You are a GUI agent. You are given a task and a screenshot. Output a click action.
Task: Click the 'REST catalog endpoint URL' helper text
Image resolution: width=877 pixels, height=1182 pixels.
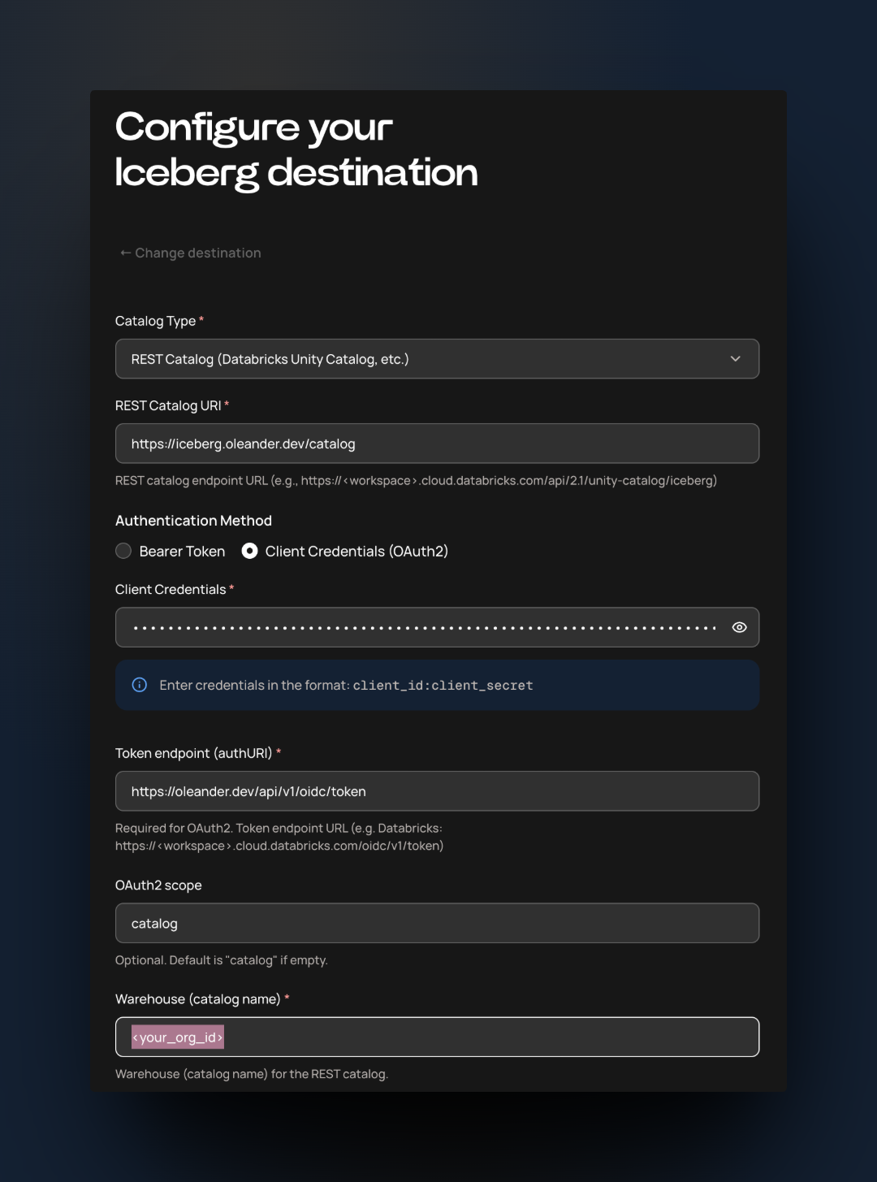pos(416,481)
